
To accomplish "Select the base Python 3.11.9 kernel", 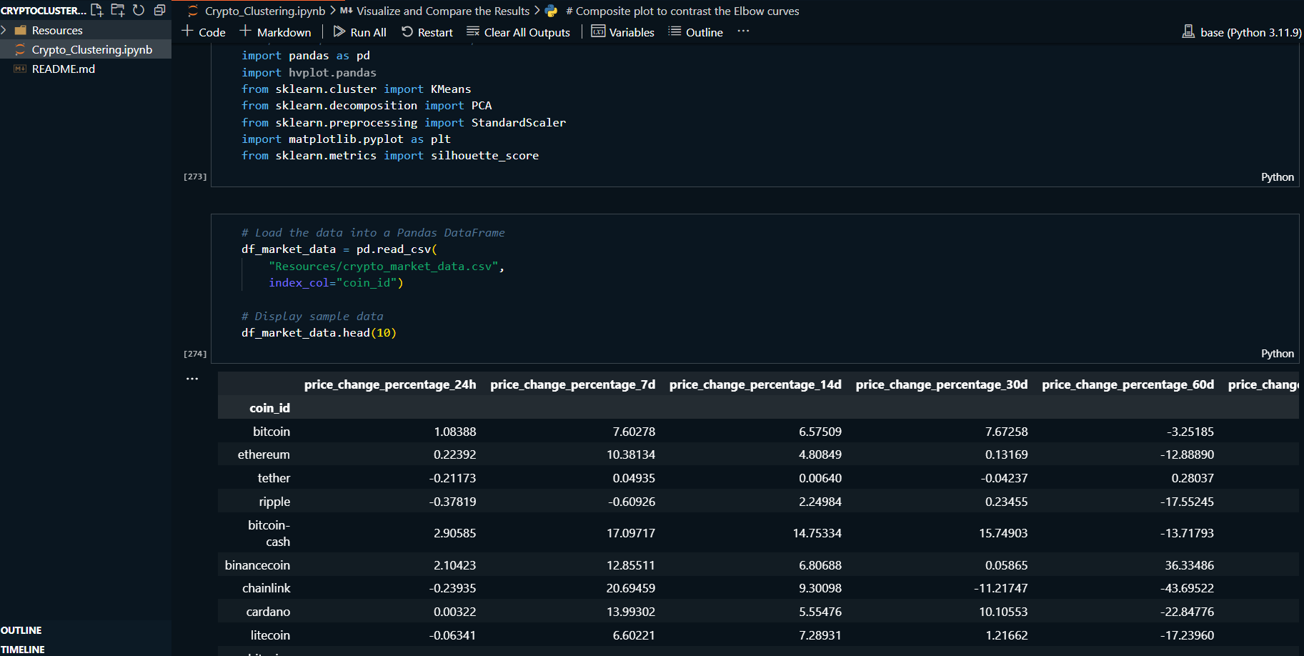I will point(1242,32).
